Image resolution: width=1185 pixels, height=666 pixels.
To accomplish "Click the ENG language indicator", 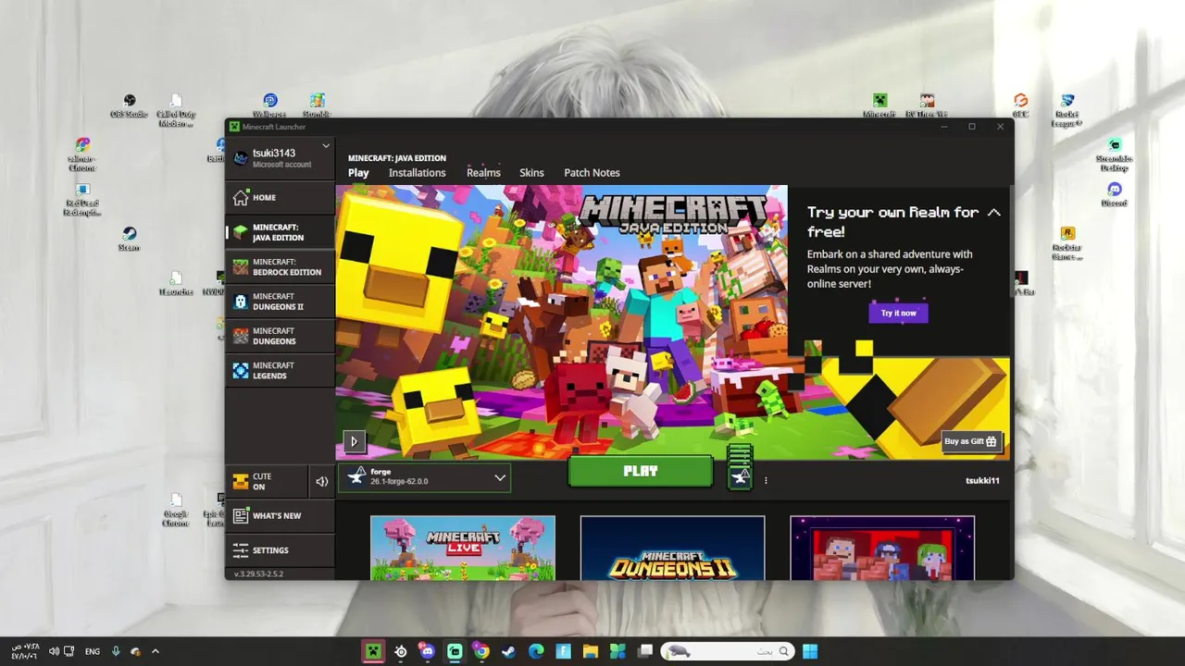I will coord(93,651).
